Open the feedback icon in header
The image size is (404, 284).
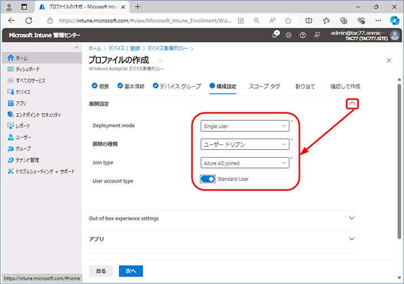coord(317,35)
